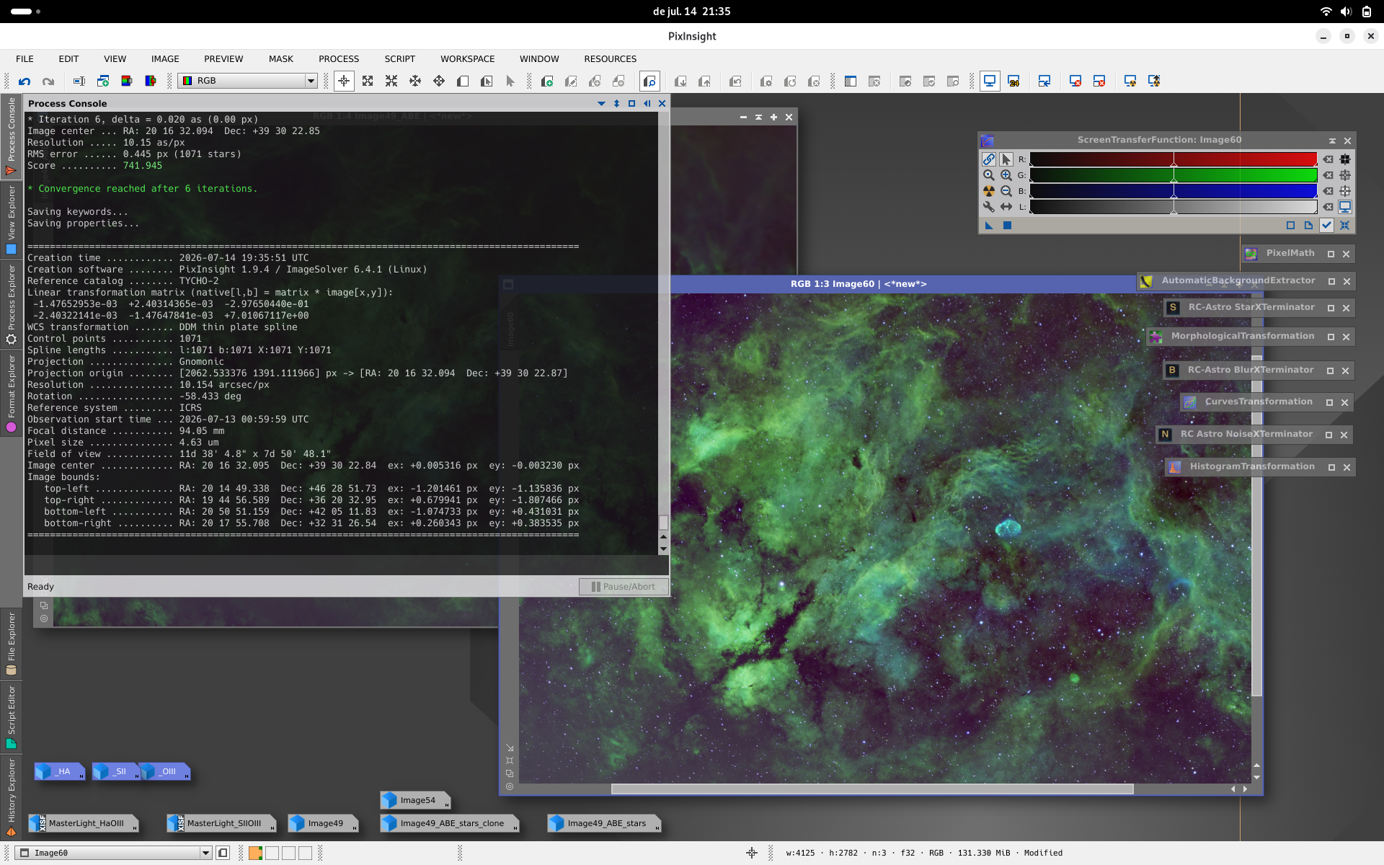Click the Image54 image icon

coord(415,800)
